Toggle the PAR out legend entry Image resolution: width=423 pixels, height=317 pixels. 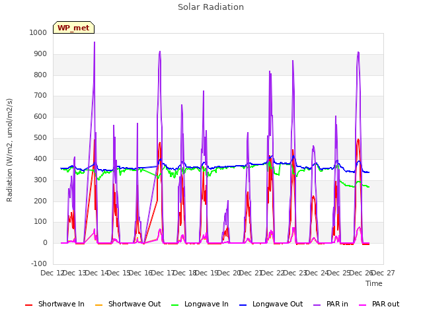point(379,304)
